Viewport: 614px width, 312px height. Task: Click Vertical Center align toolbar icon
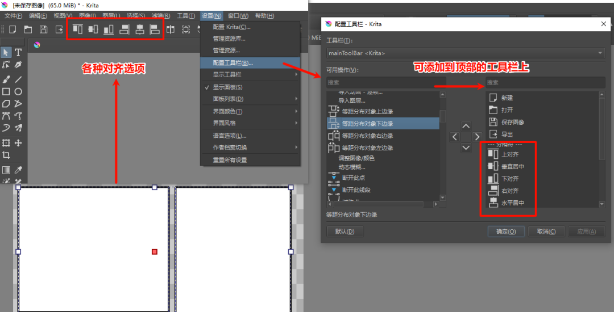pyautogui.click(x=93, y=29)
